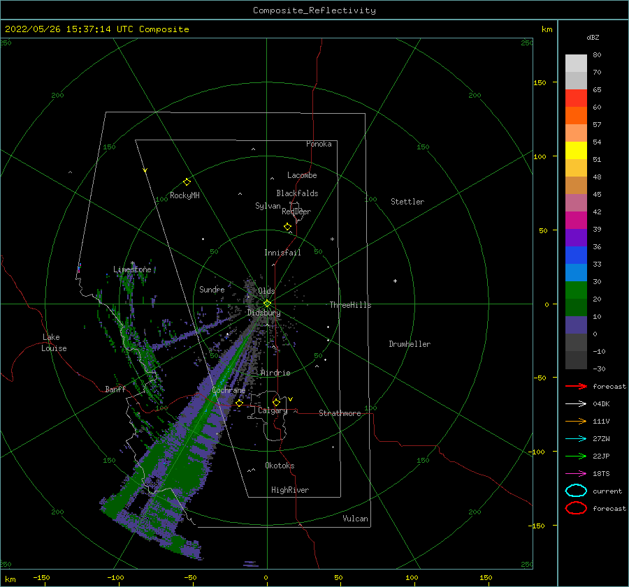Click the magenta 39-42 dBZ swatch
629x587 pixels.
tap(576, 221)
